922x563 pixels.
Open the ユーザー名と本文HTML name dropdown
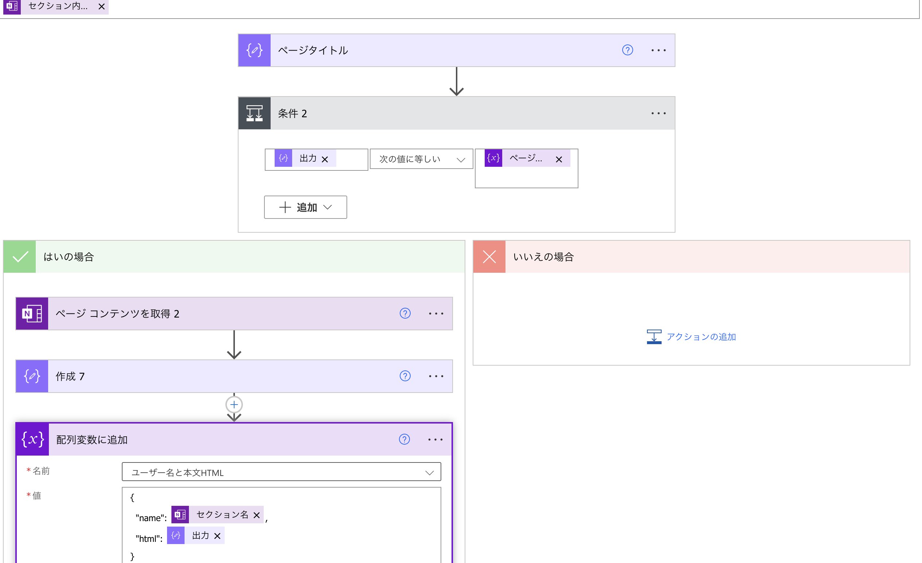[429, 472]
